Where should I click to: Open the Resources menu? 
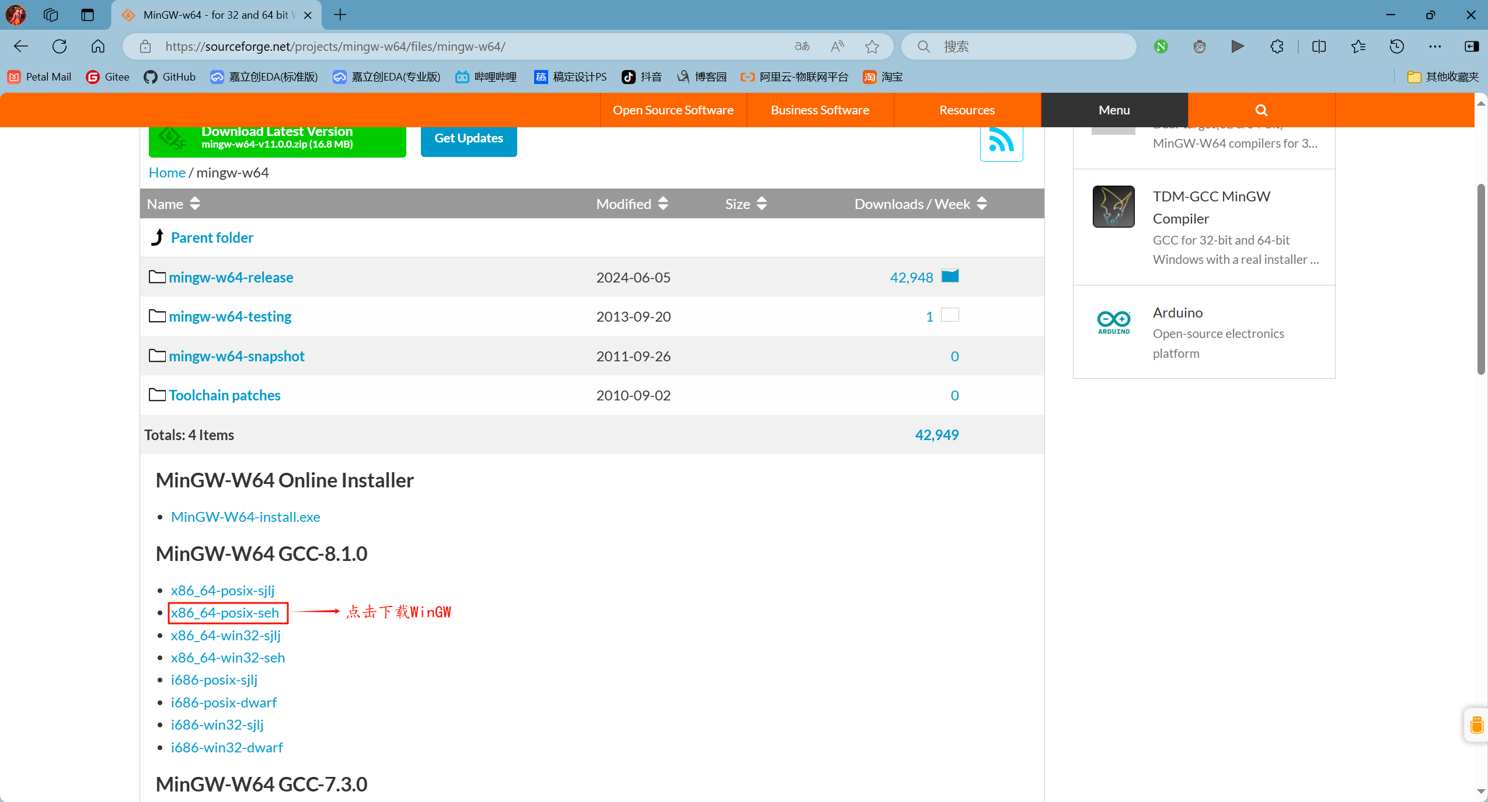(967, 110)
